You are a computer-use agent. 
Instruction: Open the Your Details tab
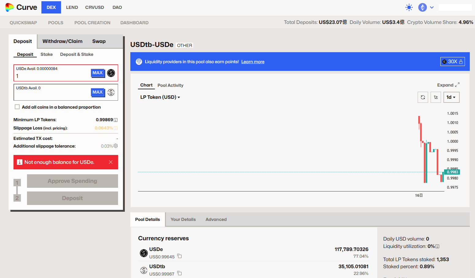pyautogui.click(x=183, y=219)
